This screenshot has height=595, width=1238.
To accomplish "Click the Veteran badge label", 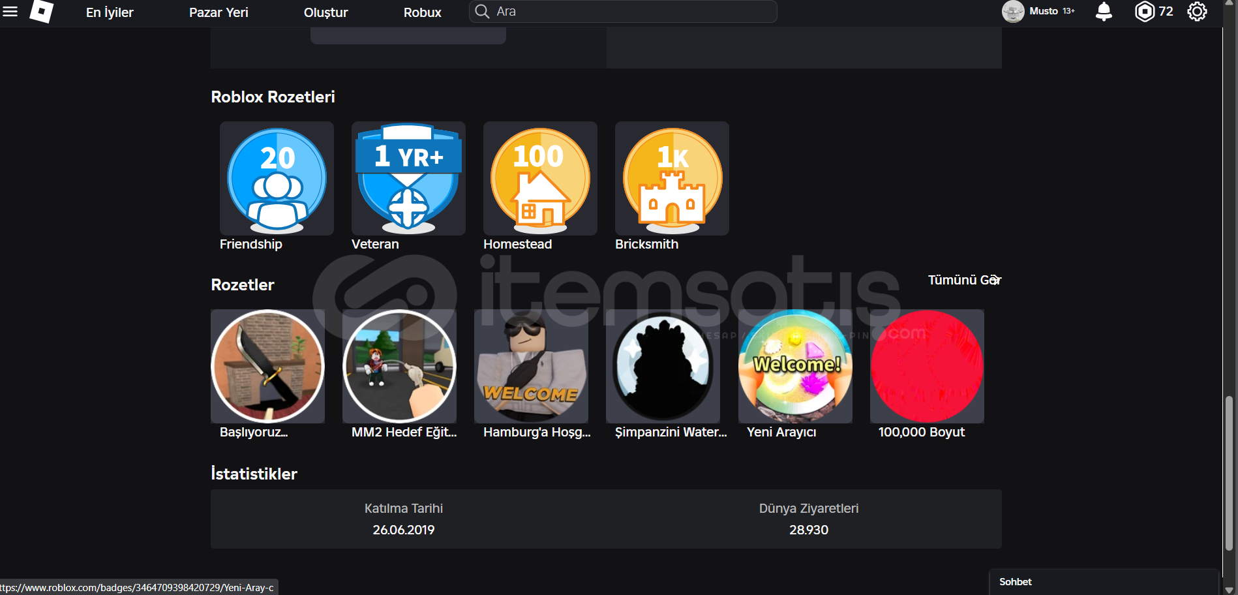I will point(375,244).
